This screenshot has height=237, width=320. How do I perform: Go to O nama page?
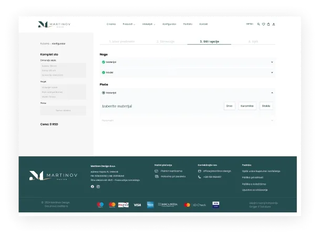111,24
